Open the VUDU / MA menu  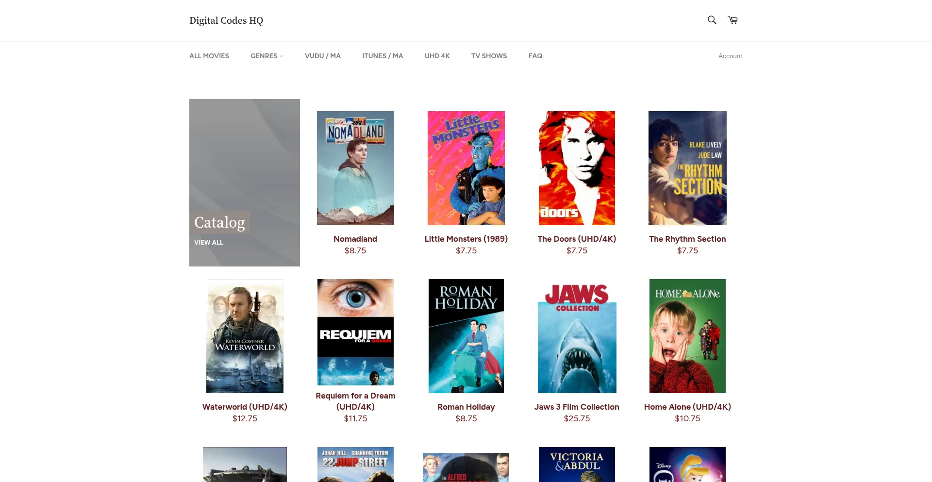click(x=322, y=56)
